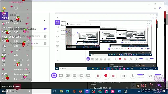Mute the speaker volume icon
168x94 pixels.
150,76
